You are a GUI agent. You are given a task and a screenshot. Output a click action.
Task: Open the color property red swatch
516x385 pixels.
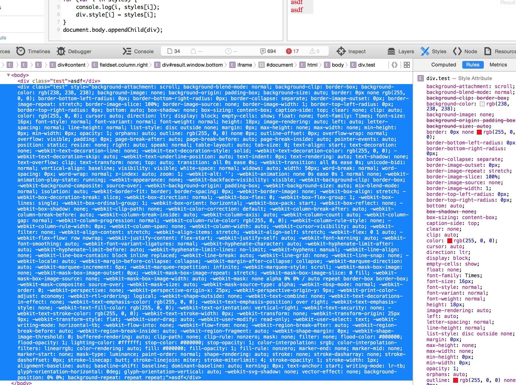click(x=449, y=241)
